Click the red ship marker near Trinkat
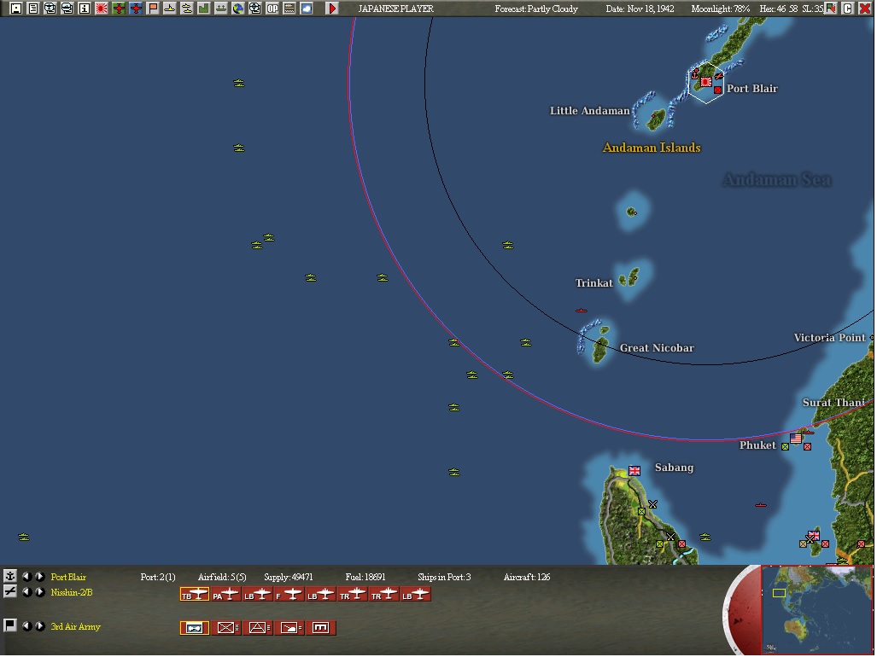The height and width of the screenshot is (657, 877). pos(582,310)
